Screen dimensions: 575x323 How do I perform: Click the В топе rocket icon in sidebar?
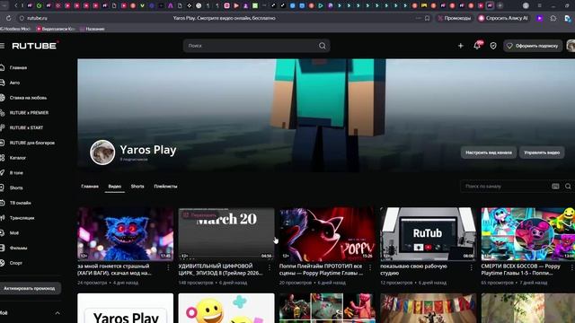(x=2, y=173)
